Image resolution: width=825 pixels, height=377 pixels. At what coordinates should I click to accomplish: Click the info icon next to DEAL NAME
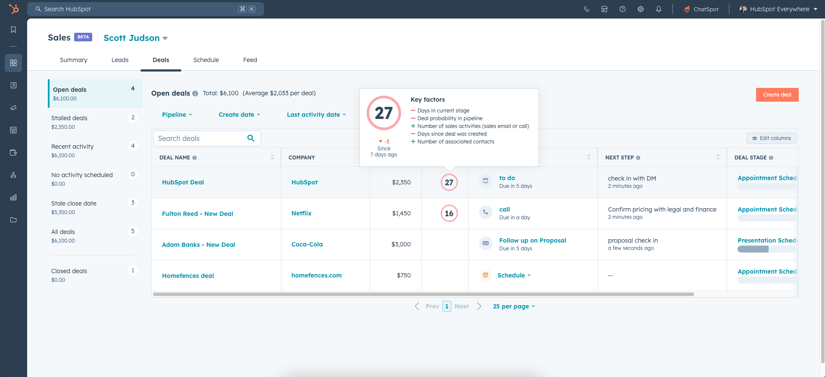194,158
